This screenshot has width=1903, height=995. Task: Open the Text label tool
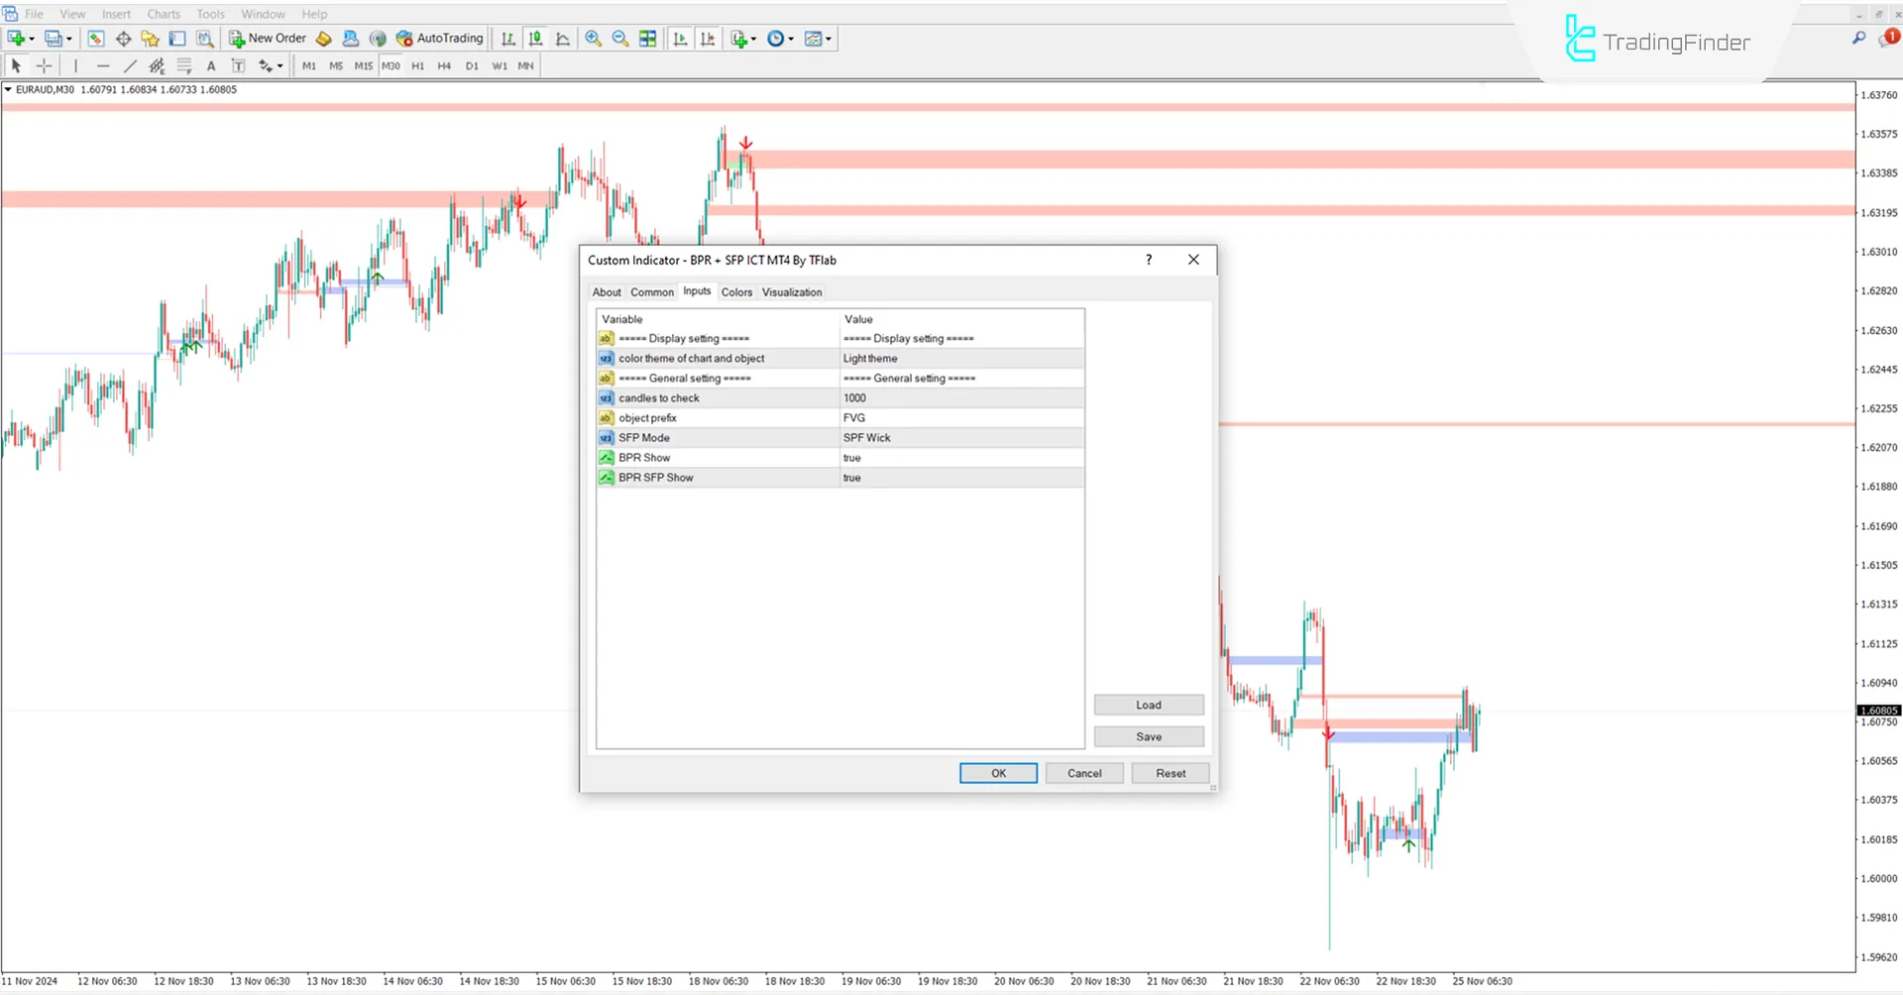pyautogui.click(x=238, y=65)
